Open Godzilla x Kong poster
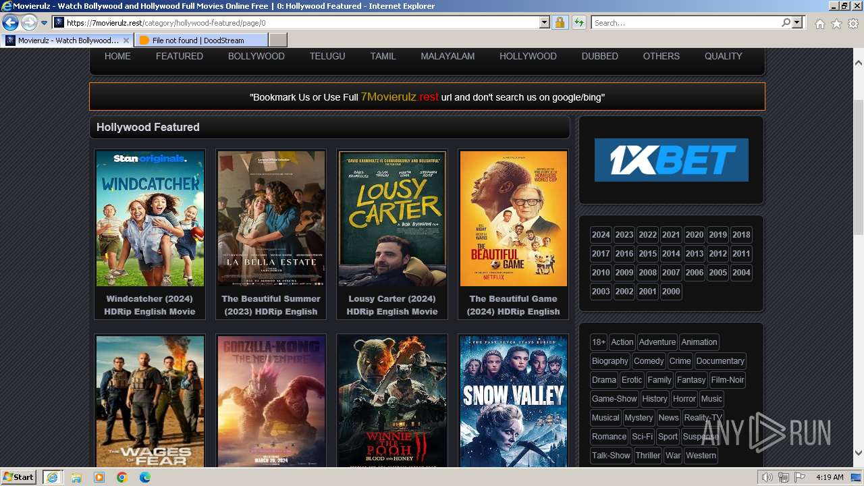This screenshot has width=864, height=486. [271, 402]
